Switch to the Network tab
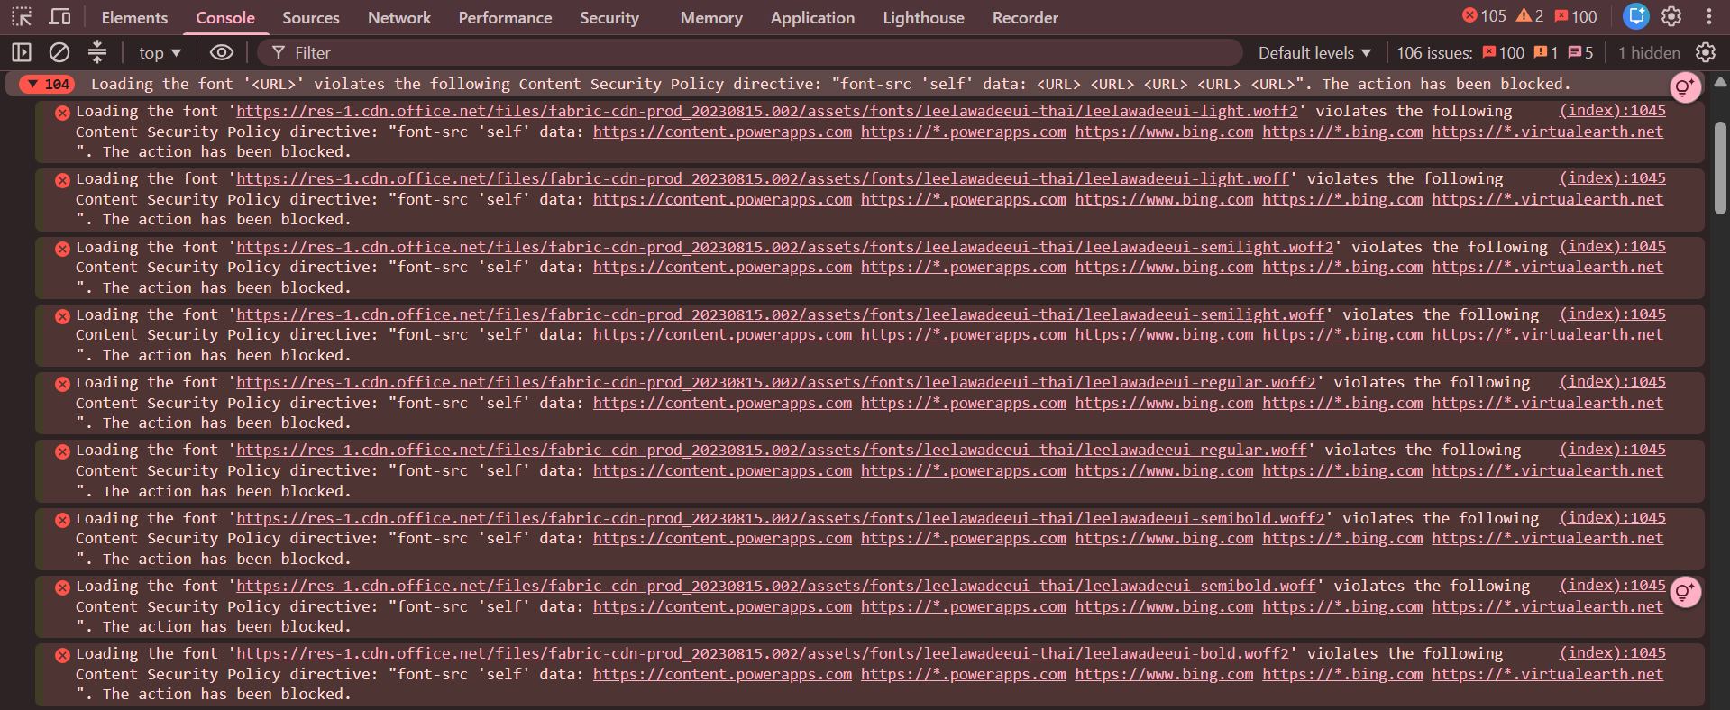Screen dimensions: 1730x710 click(399, 17)
